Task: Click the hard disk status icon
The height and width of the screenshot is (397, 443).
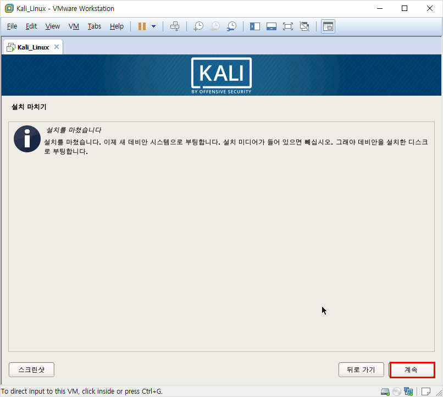Action: [x=385, y=392]
